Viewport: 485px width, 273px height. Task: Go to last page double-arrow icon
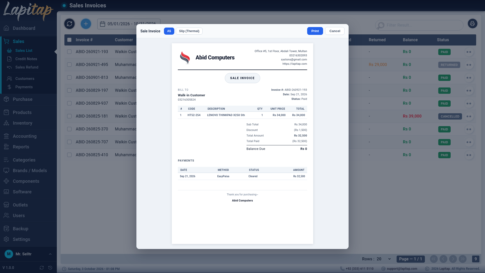tap(463, 259)
